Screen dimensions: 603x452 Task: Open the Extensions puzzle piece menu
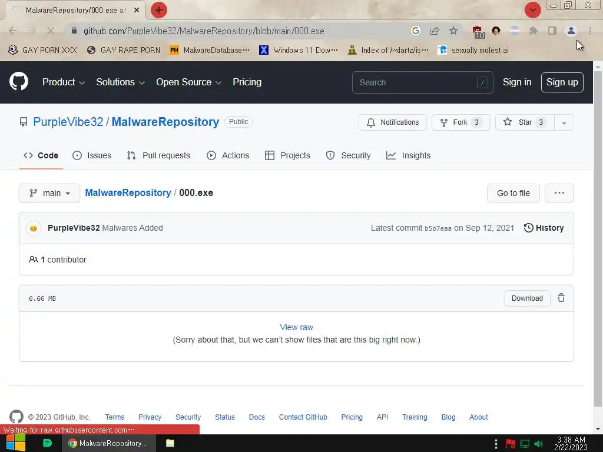(533, 31)
